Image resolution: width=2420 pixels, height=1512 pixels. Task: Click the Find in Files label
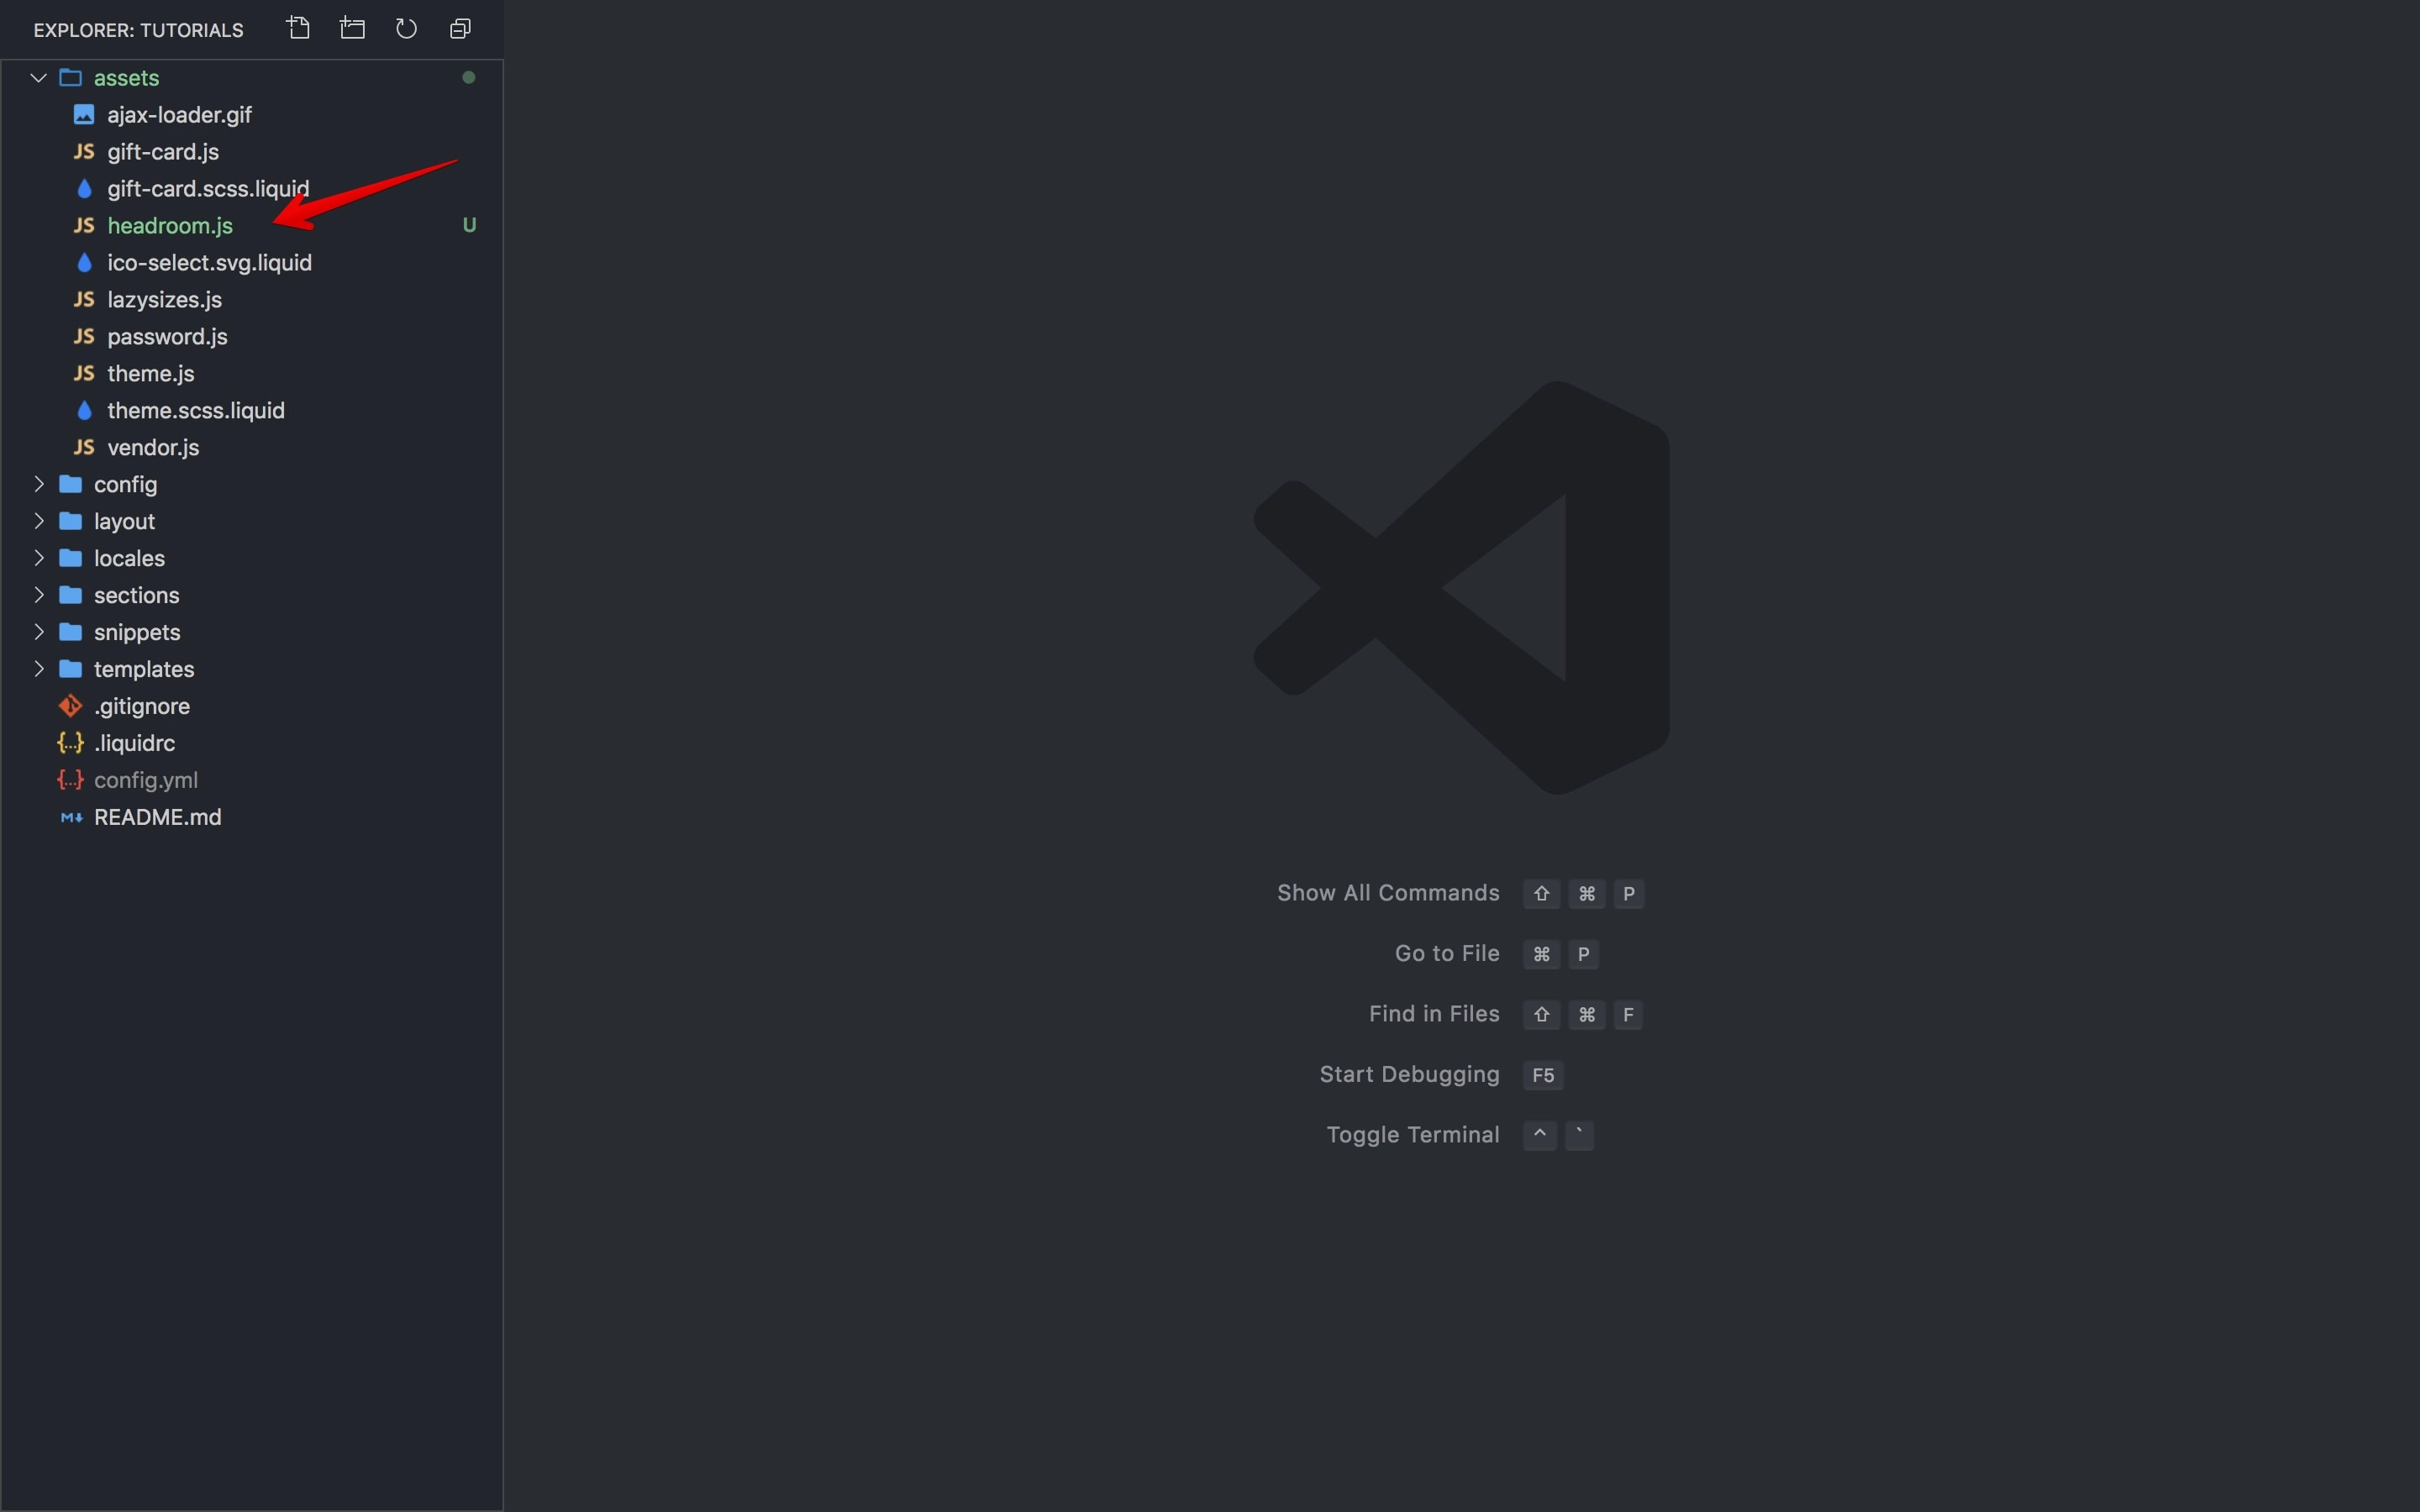(x=1434, y=1014)
